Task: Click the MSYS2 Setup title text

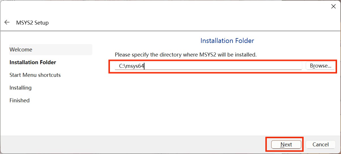Action: coord(33,23)
